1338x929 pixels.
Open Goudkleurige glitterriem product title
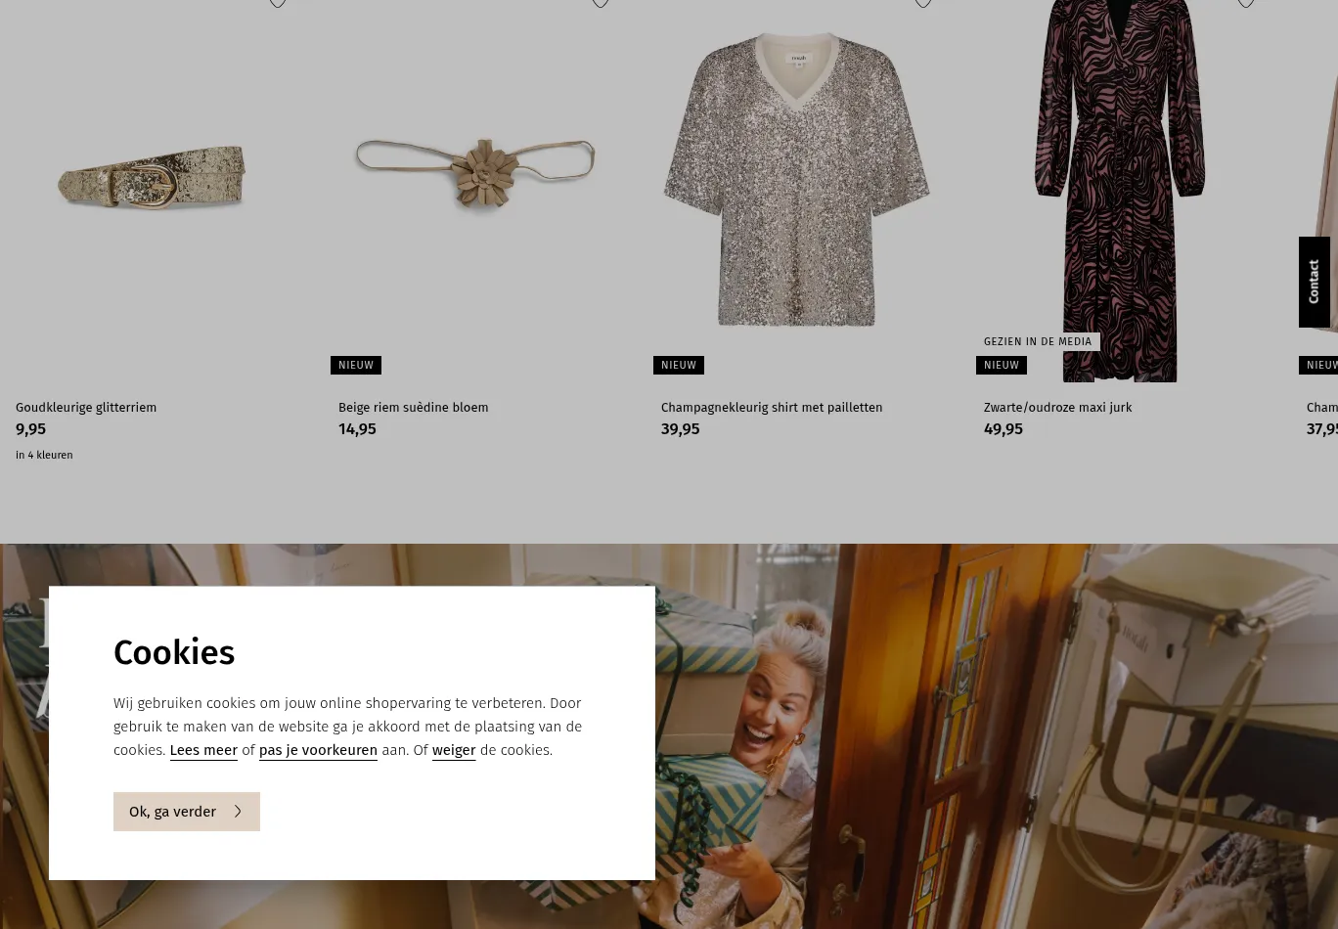click(86, 408)
